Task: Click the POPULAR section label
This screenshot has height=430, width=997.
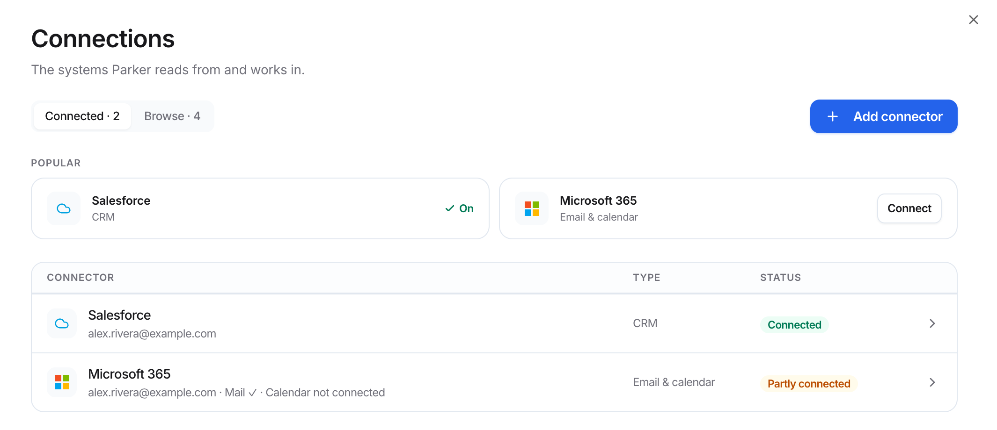Action: (56, 163)
